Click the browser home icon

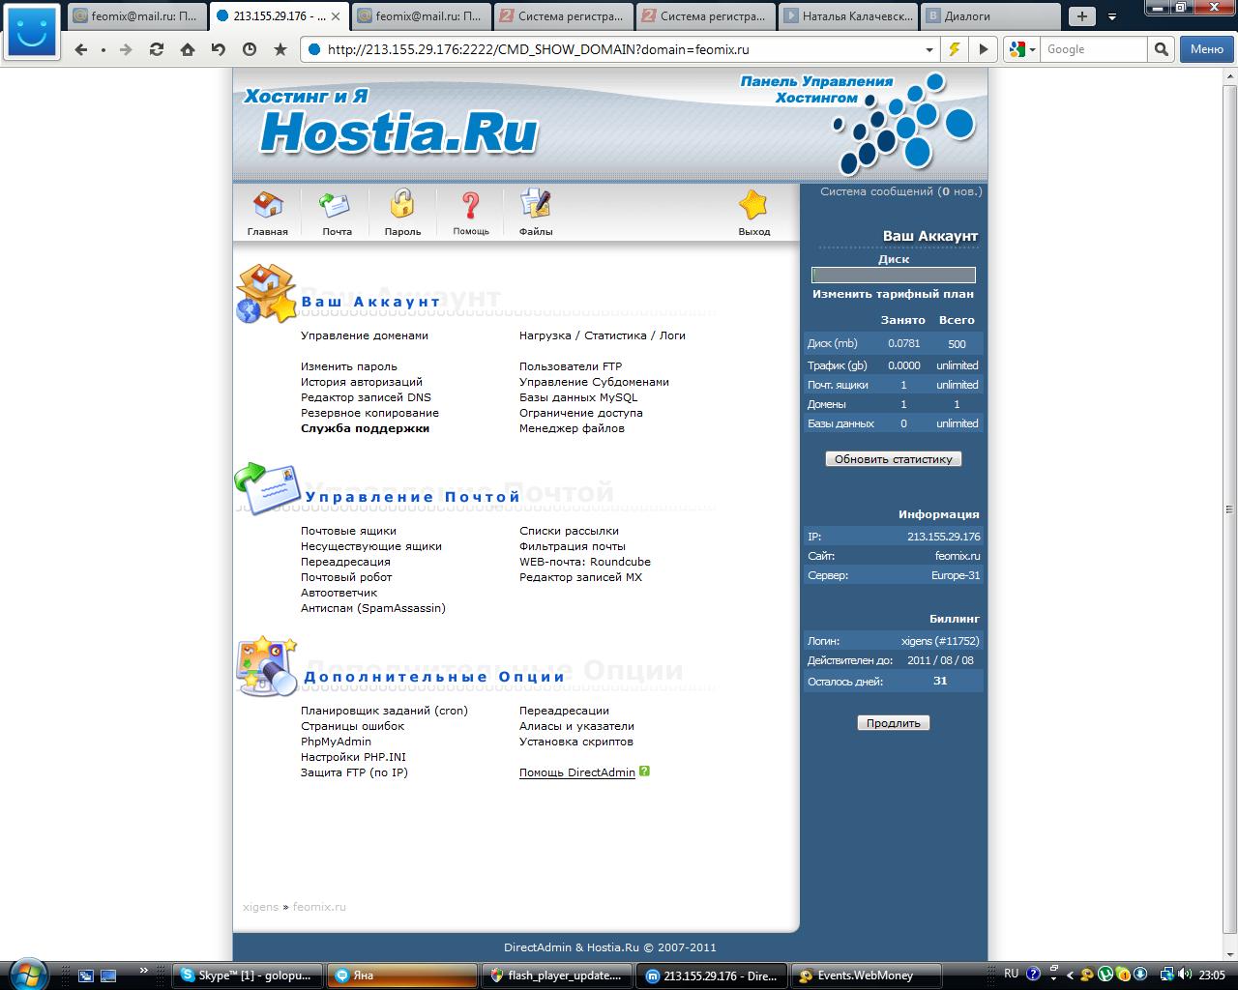pos(188,49)
